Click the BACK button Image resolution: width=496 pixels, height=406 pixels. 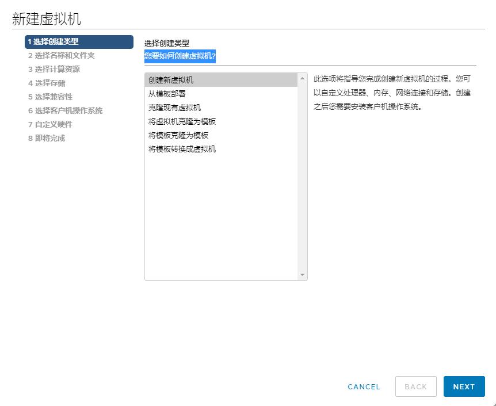[x=415, y=386]
